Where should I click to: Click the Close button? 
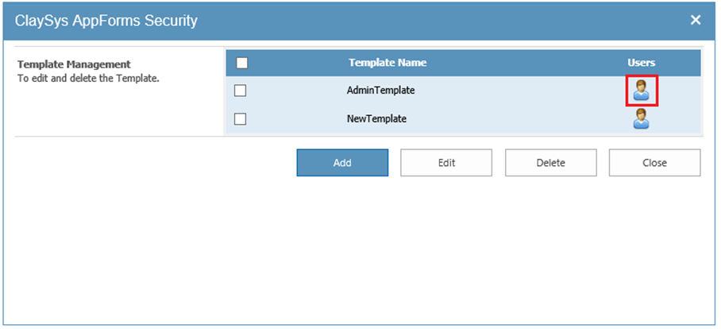tap(655, 162)
